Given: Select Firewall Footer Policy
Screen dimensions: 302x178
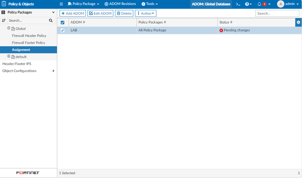Looking at the screenshot, I should tap(29, 43).
